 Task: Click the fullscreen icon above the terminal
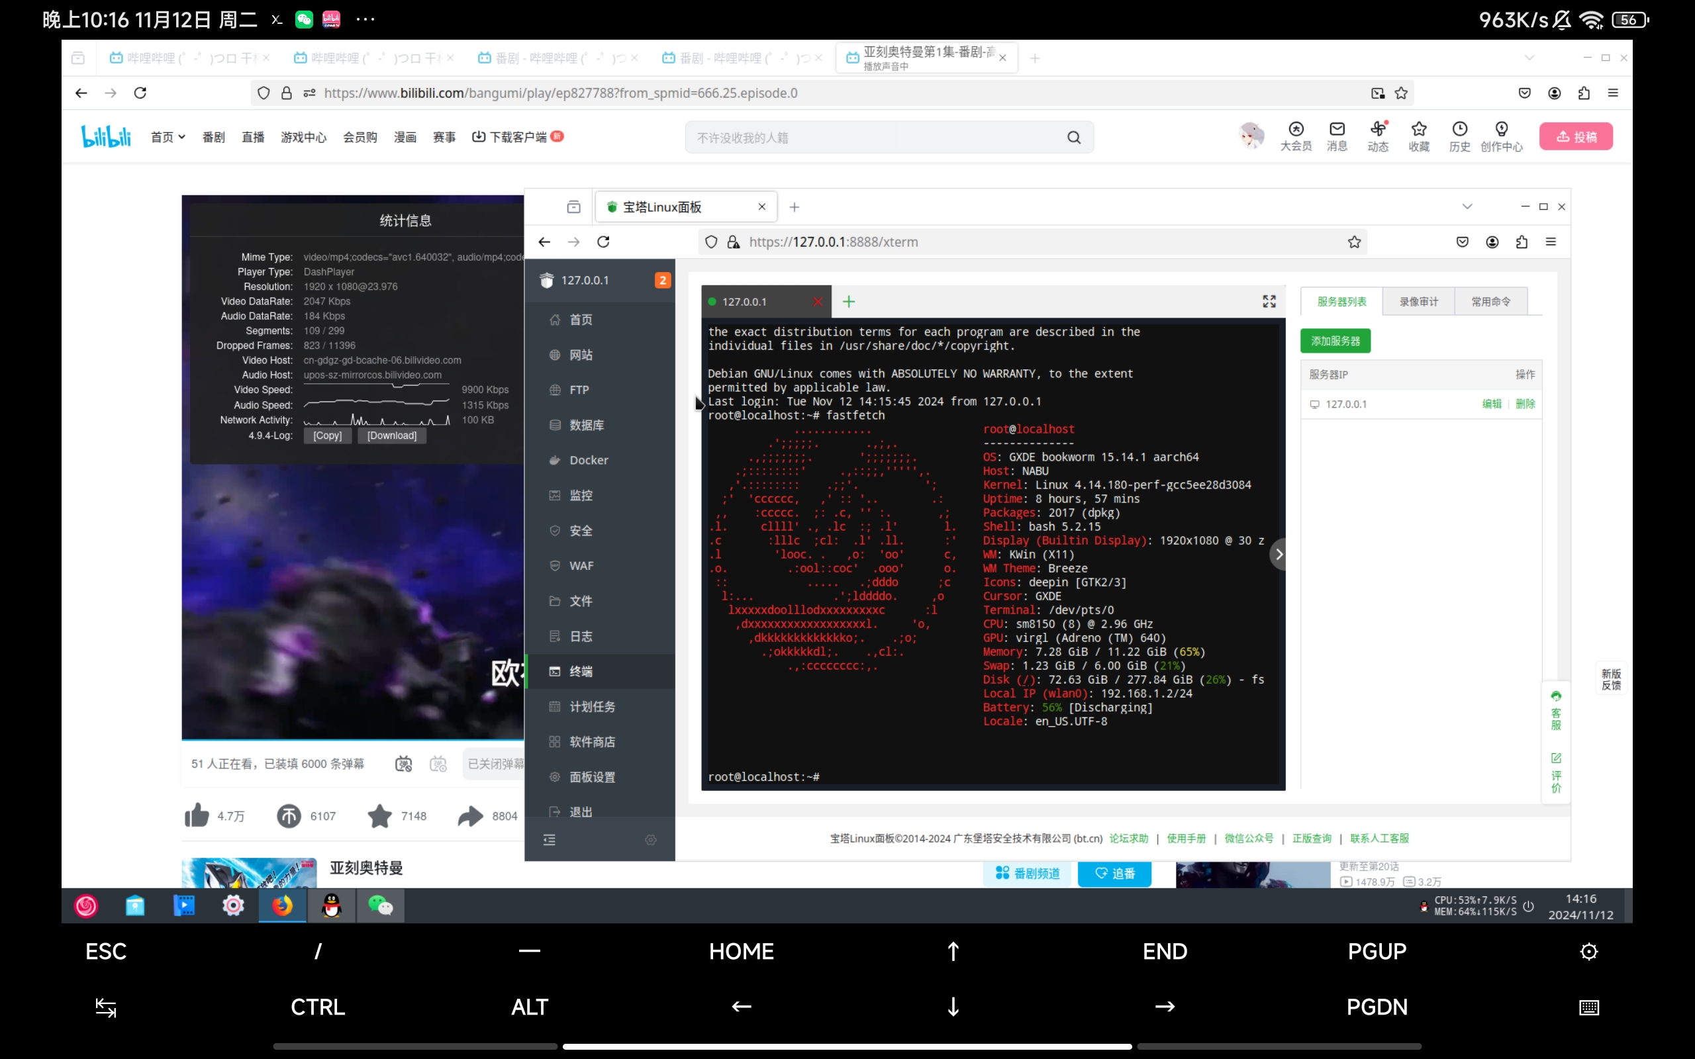[x=1269, y=301]
